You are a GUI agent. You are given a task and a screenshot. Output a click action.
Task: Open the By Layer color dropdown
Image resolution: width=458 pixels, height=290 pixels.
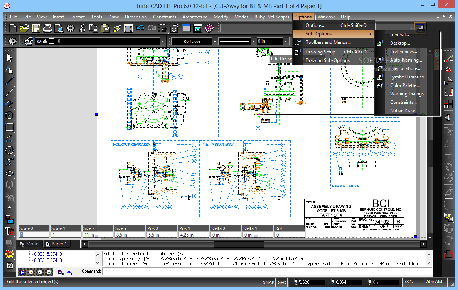[215, 42]
